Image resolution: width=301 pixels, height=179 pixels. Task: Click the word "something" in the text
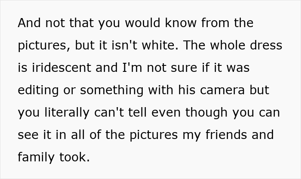pos(112,90)
